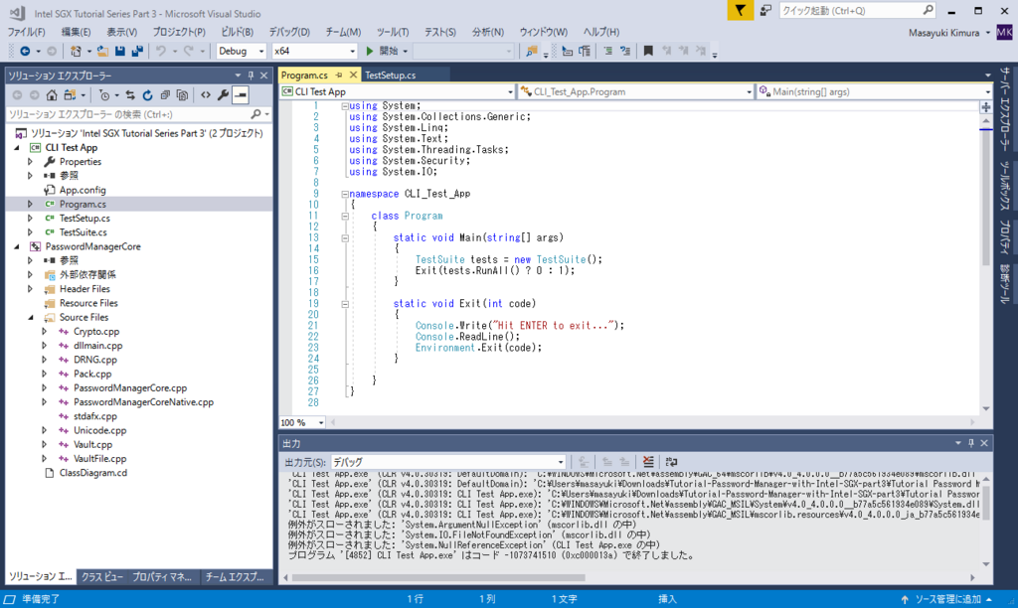
Task: Clear all output with the Clear All icon
Action: 648,462
